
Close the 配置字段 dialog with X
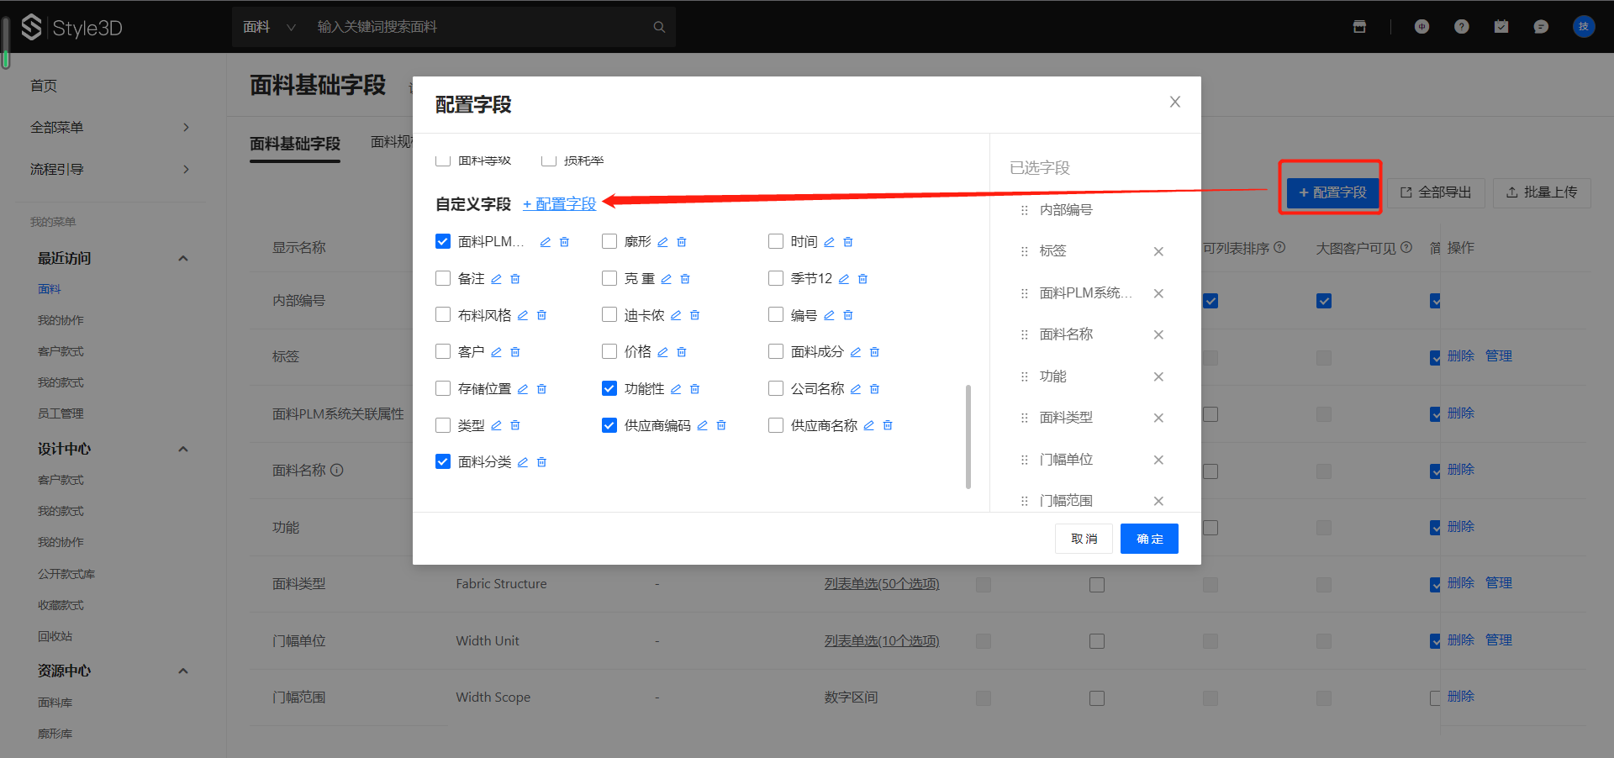(x=1174, y=102)
